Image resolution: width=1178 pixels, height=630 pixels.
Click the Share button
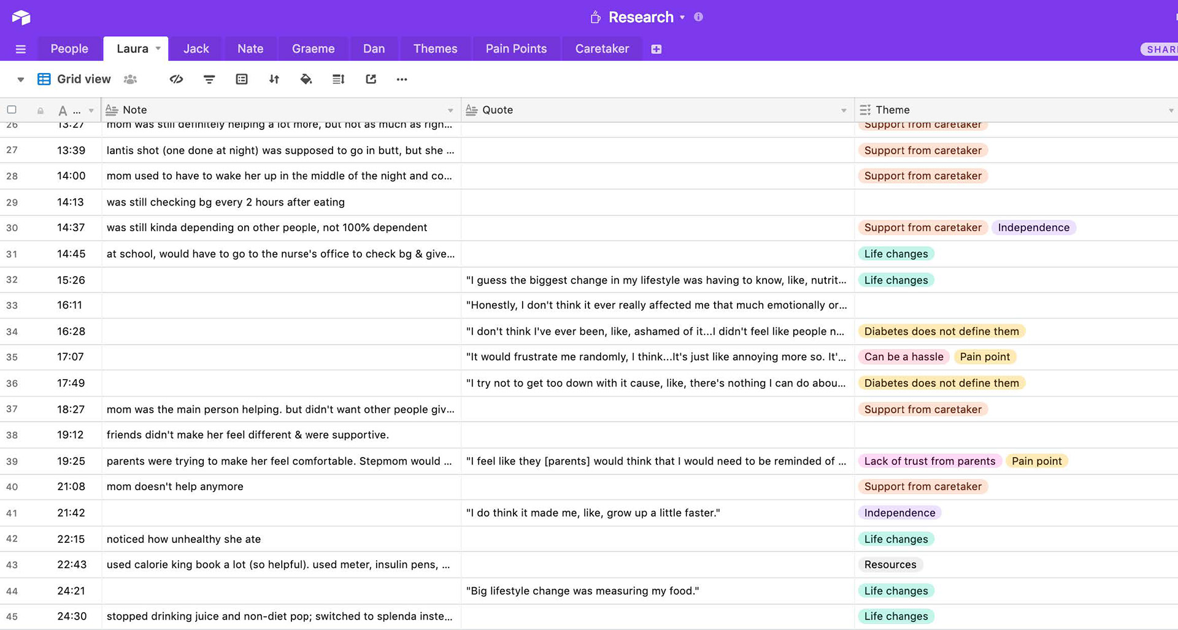point(1160,49)
